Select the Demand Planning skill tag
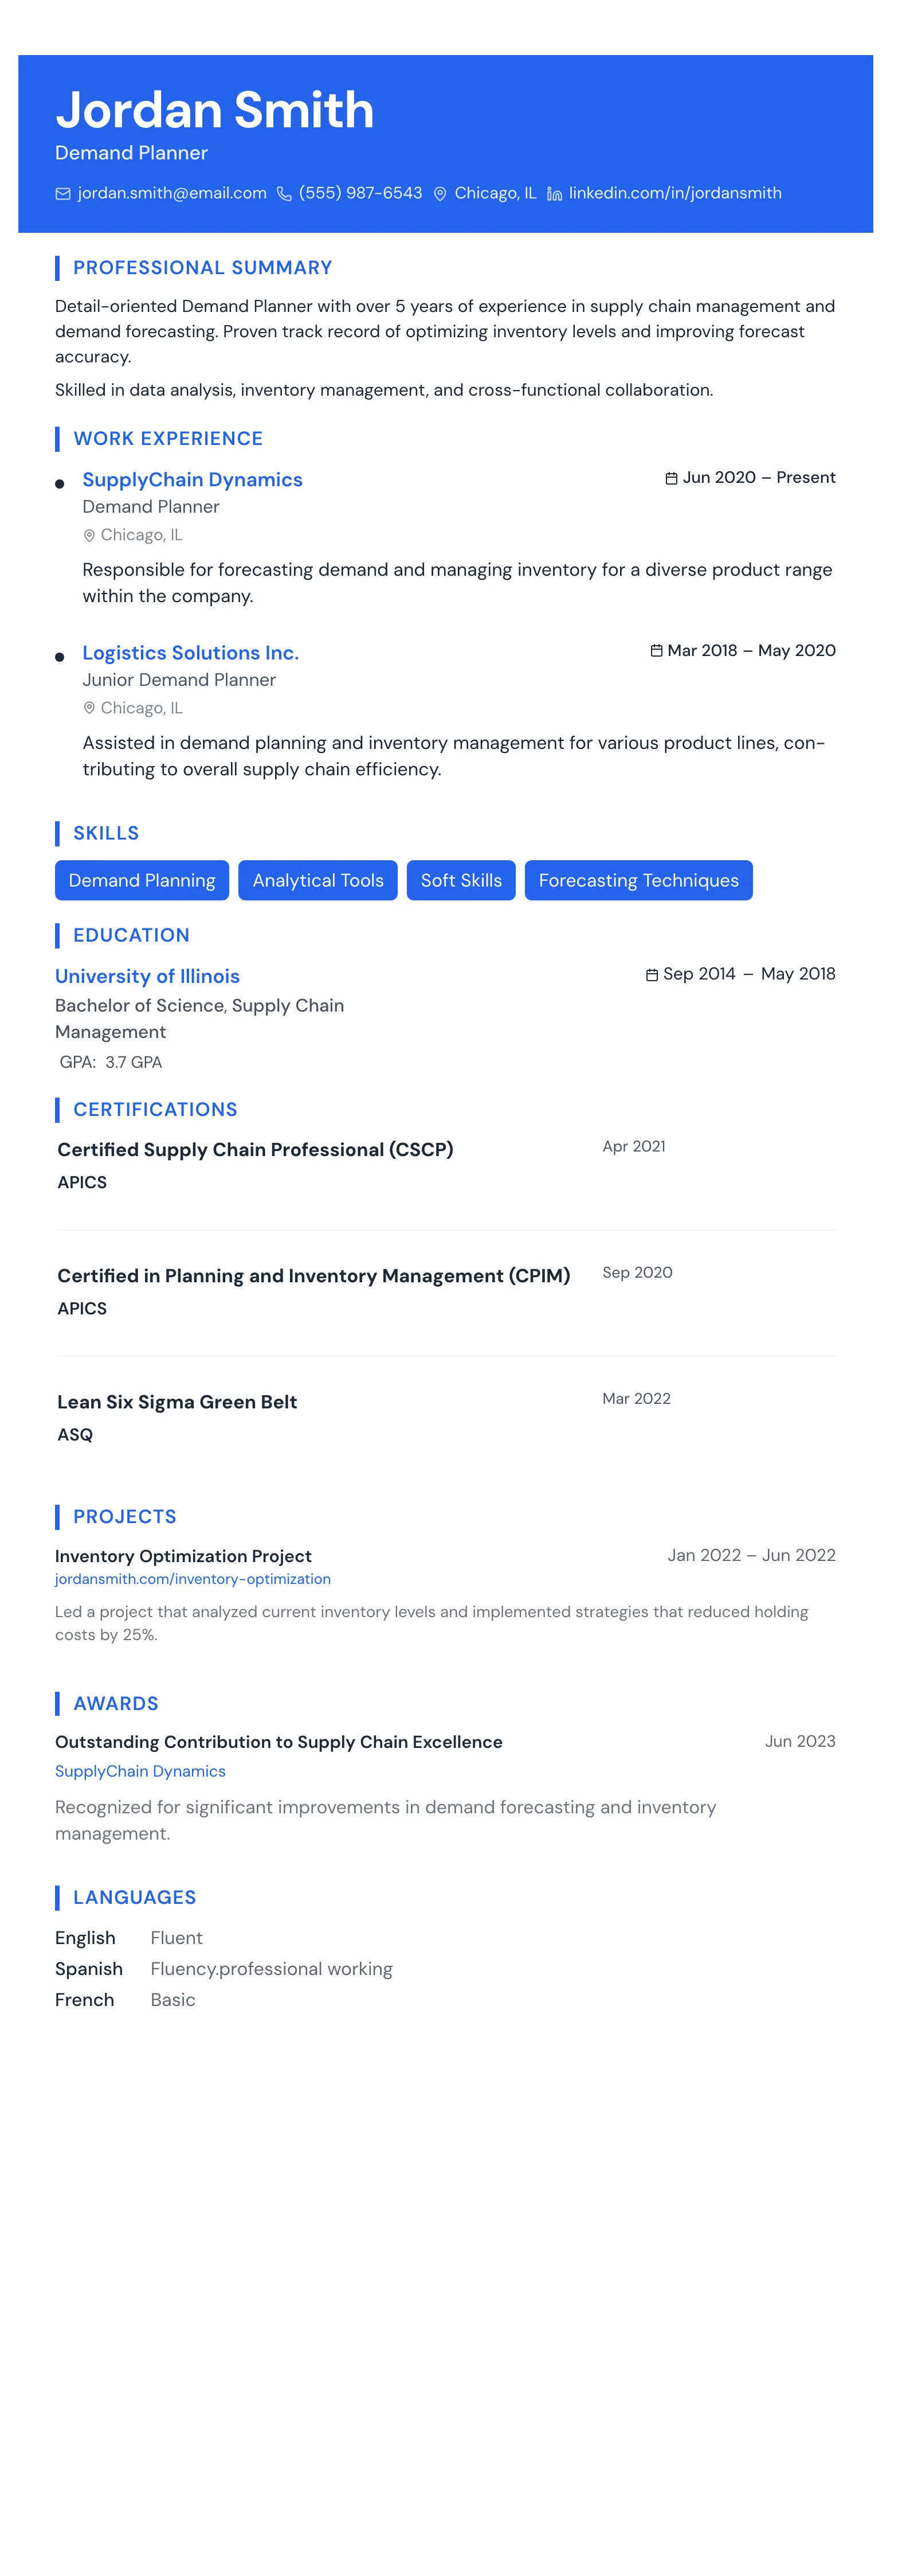The height and width of the screenshot is (2576, 910). (x=142, y=880)
